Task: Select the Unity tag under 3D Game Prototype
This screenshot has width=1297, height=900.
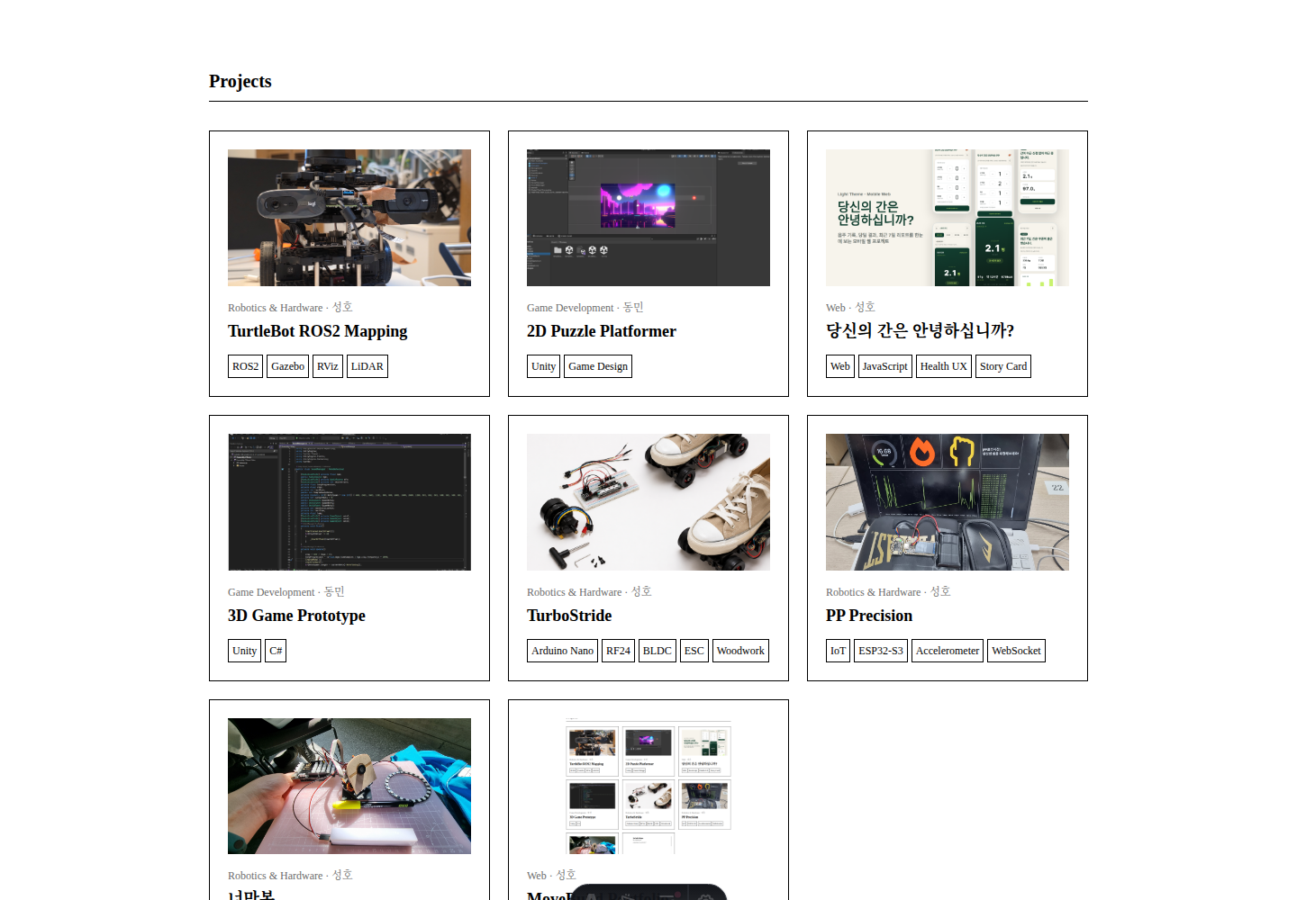Action: click(244, 651)
